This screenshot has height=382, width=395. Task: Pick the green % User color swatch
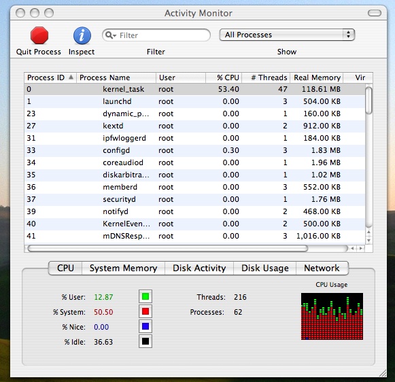pos(145,296)
